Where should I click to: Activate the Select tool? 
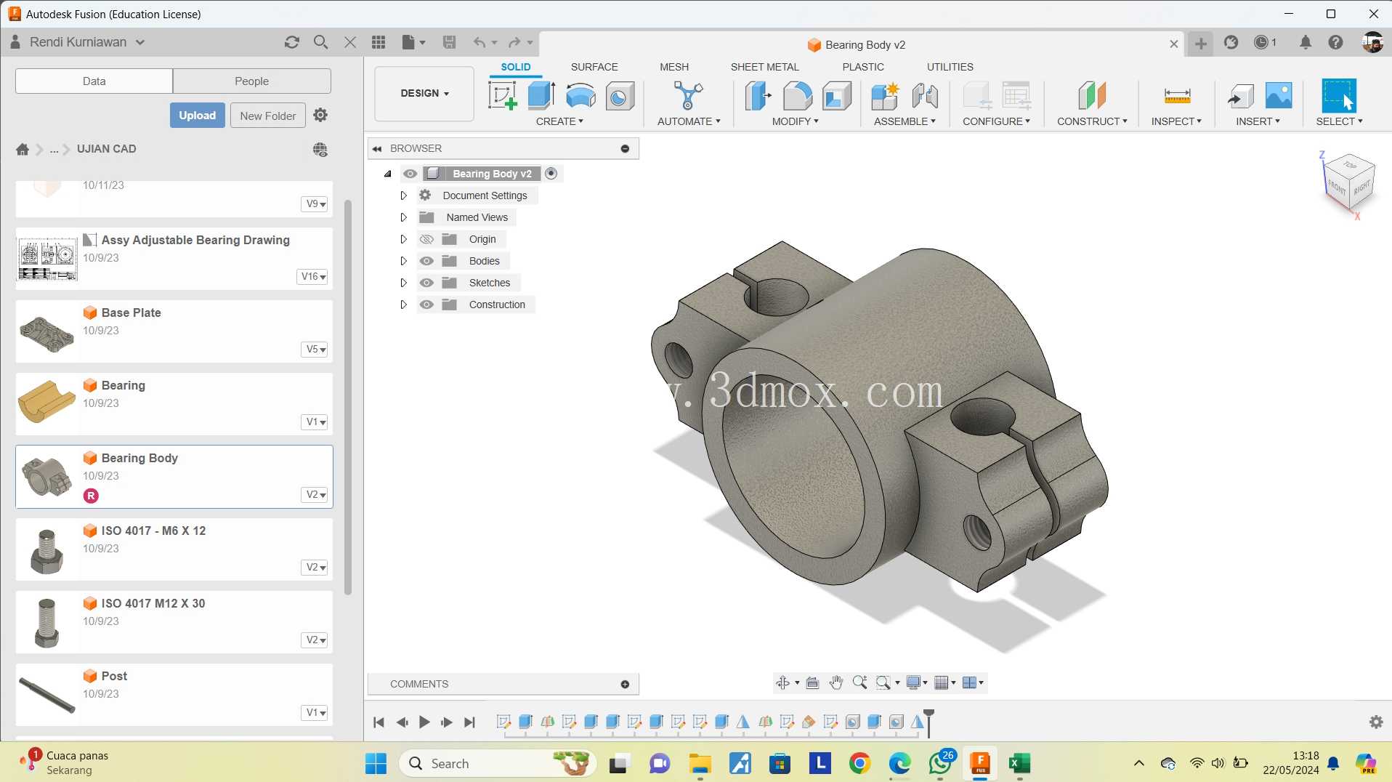tap(1339, 95)
